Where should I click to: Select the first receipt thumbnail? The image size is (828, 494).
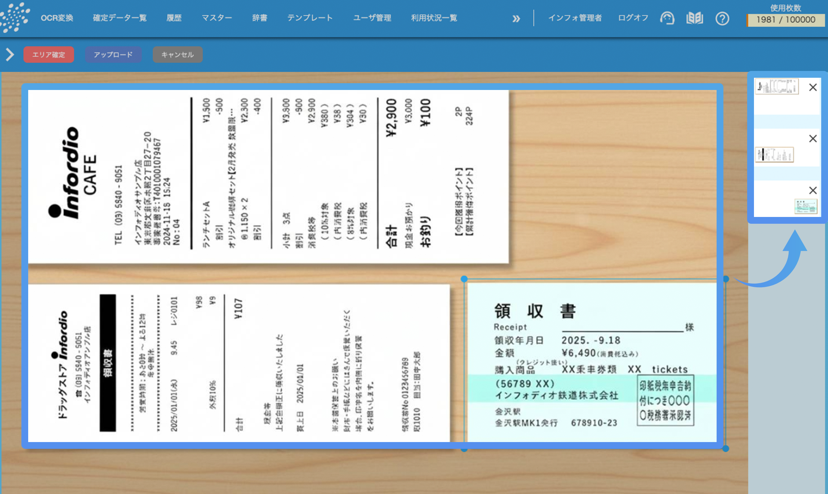(776, 87)
